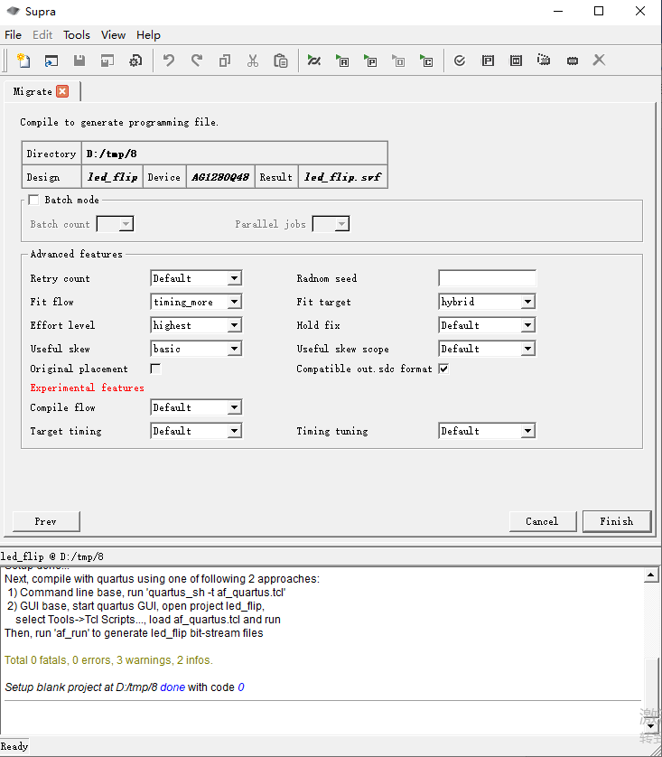Open the Hold fix dropdown

(488, 325)
